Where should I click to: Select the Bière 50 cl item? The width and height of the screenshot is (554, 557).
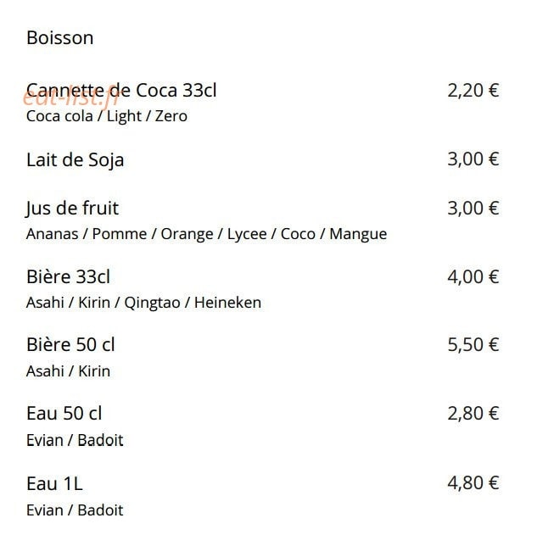coord(70,344)
